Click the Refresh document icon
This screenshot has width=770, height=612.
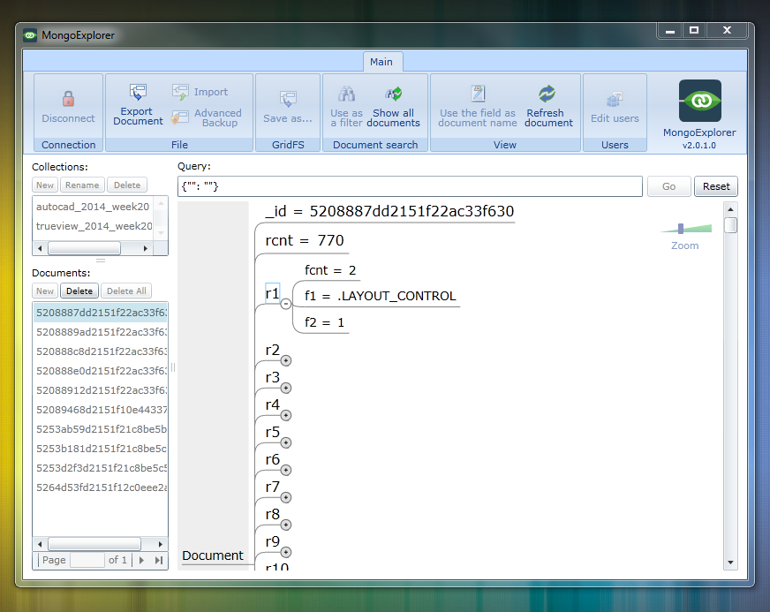(547, 94)
